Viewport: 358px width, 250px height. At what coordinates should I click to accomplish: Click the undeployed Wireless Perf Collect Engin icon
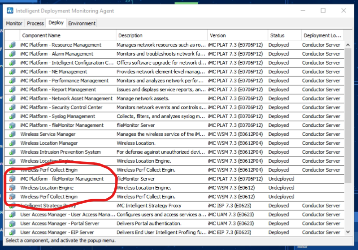point(12,197)
